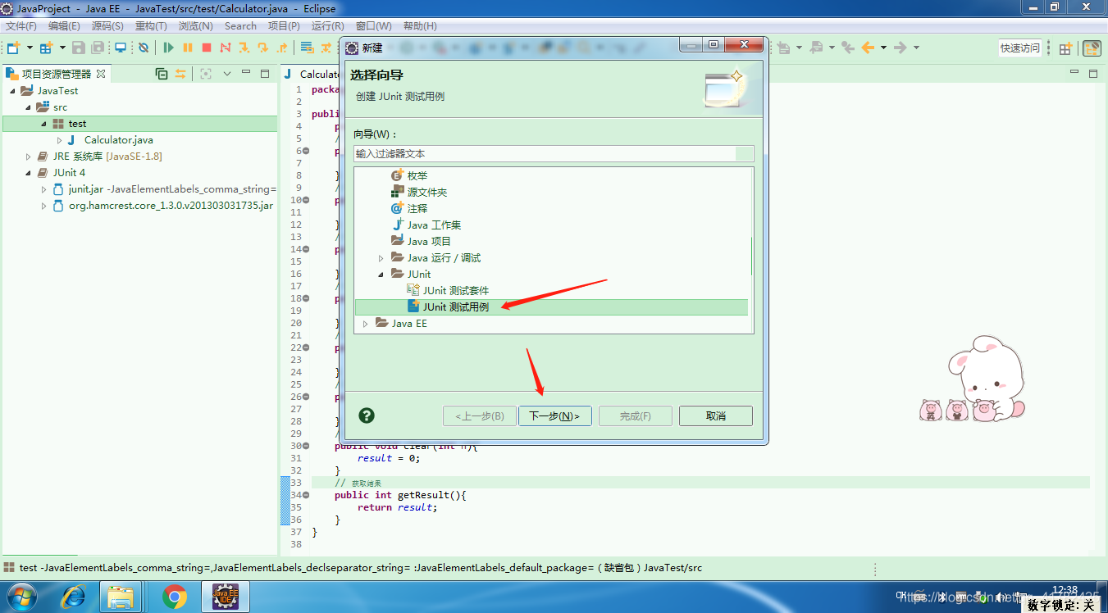Open Chrome from taskbar
This screenshot has width=1108, height=613.
point(174,597)
